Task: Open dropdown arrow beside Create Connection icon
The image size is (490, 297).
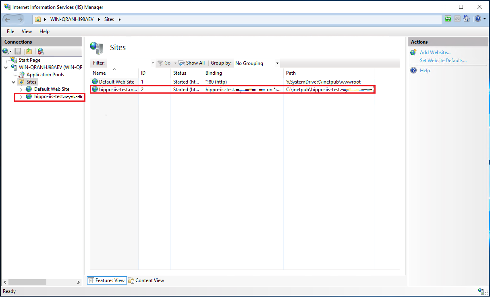Action: tap(11, 52)
